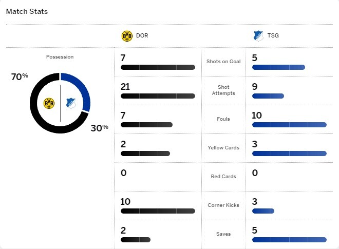Click TSG's Fouls bar showing 10
The height and width of the screenshot is (249, 339).
(289, 125)
